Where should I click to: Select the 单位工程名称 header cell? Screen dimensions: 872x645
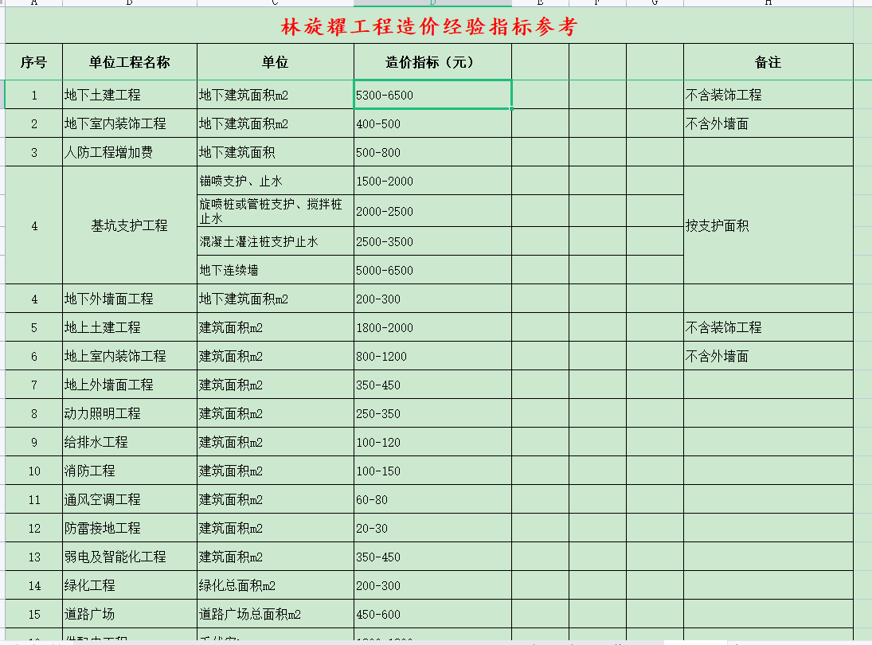tap(130, 62)
